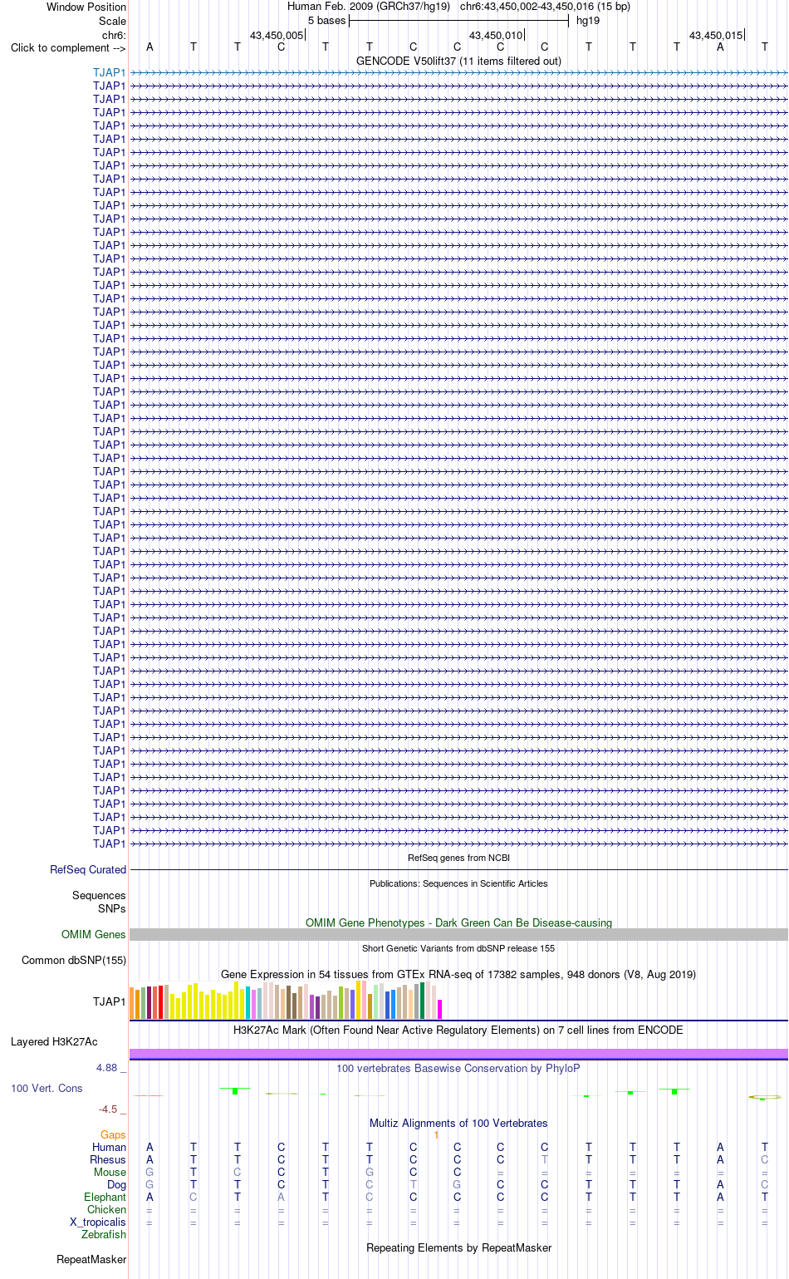Click the TJAP1 label beside the GTEx bar chart

110,1001
